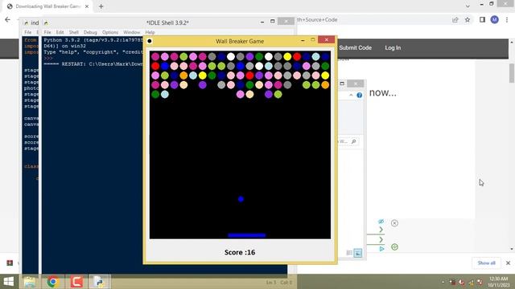This screenshot has height=289, width=515.
Task: Switch to Chrome in the taskbar
Action: pyautogui.click(x=53, y=282)
